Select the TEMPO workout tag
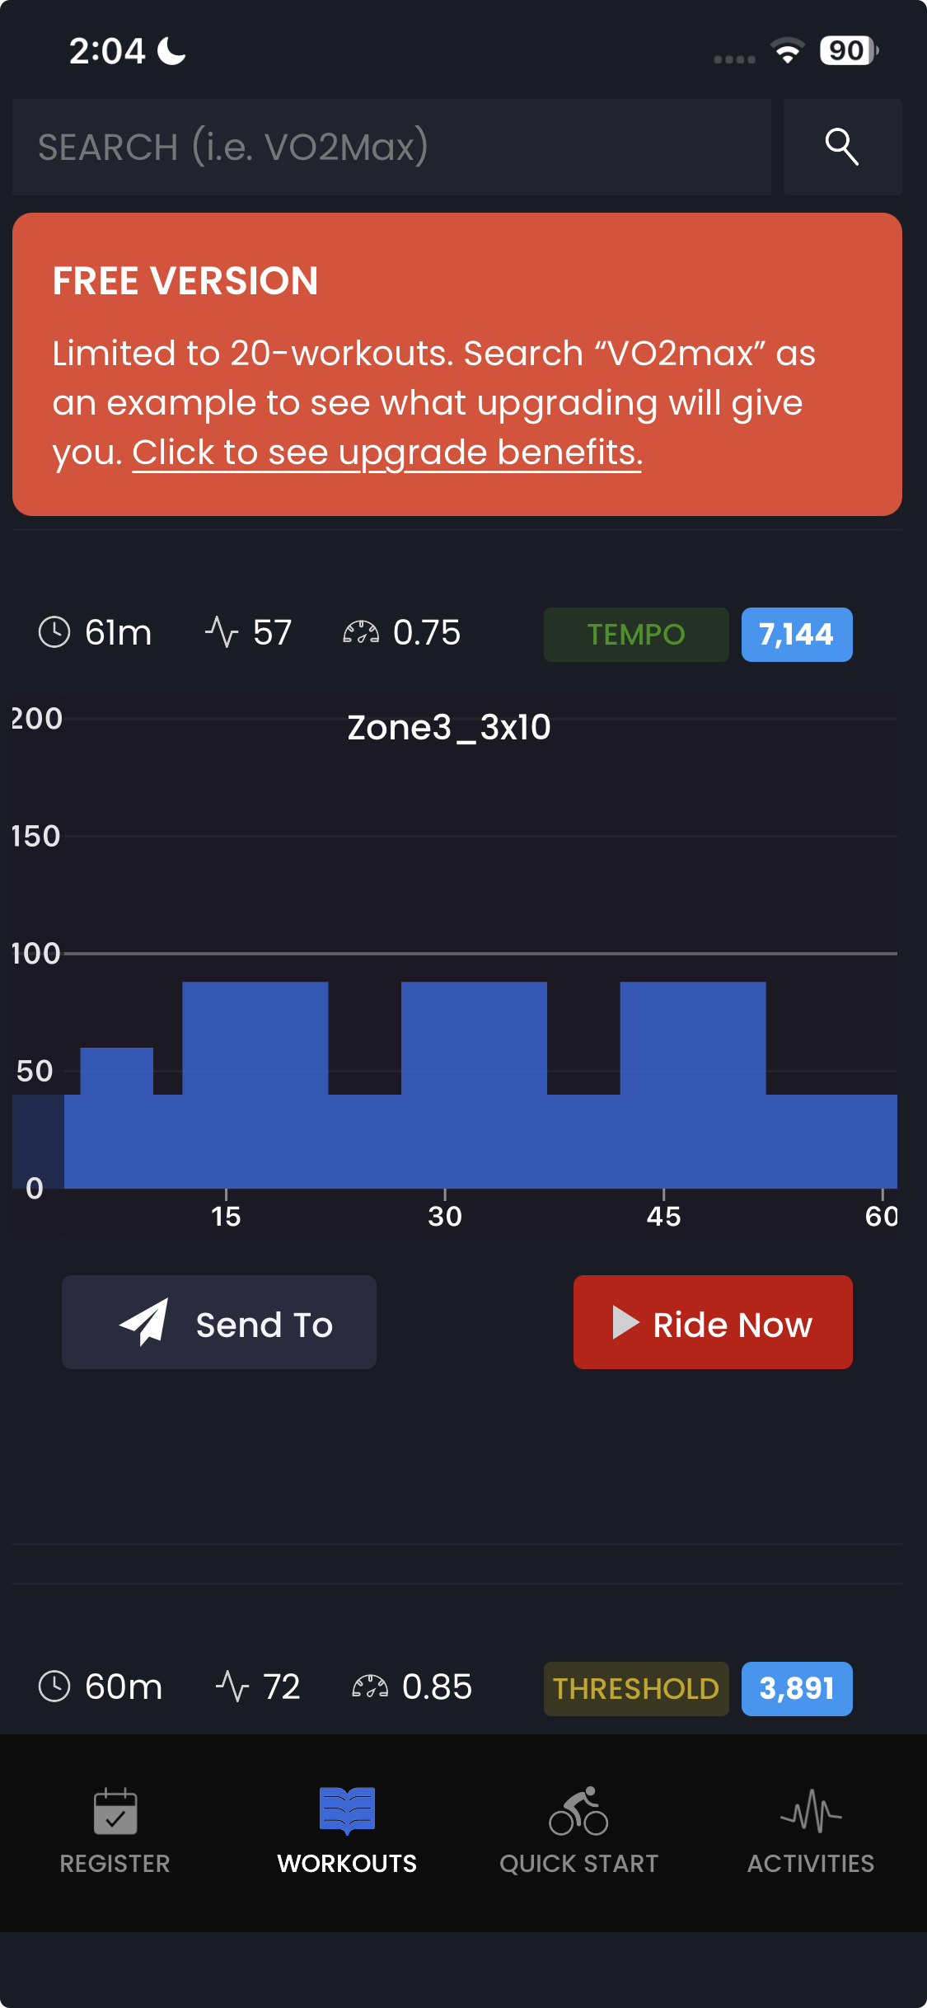Viewport: 927px width, 2008px height. (636, 635)
